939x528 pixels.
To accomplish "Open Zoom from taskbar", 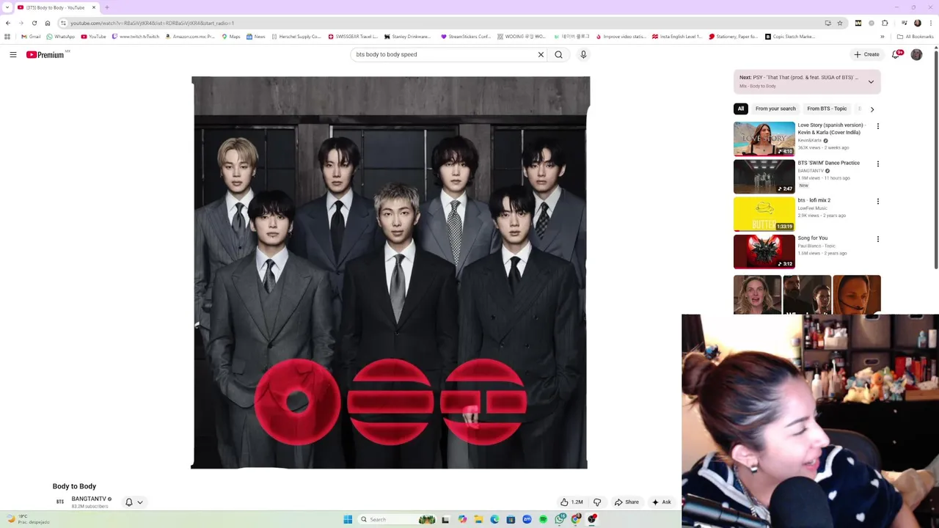I will [x=527, y=519].
